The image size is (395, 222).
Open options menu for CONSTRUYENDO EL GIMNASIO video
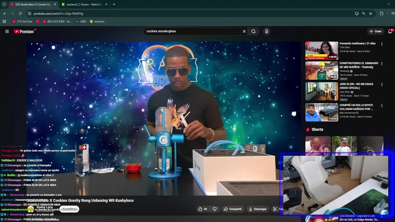pyautogui.click(x=382, y=64)
